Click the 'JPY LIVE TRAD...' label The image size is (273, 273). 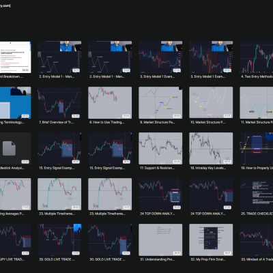coord(12,259)
